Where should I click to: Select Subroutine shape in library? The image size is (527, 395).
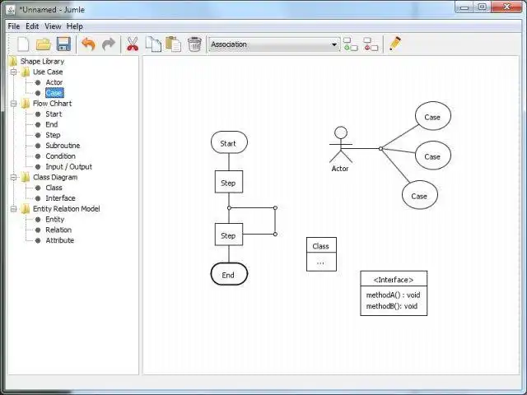pyautogui.click(x=63, y=146)
